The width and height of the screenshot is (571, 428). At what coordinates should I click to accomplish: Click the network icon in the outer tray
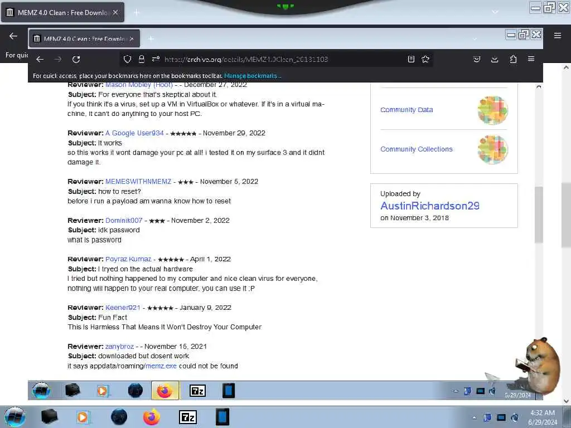(501, 417)
